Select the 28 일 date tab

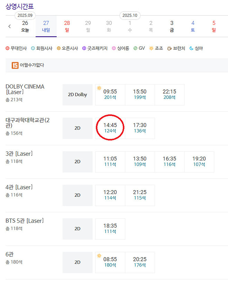(x=67, y=26)
